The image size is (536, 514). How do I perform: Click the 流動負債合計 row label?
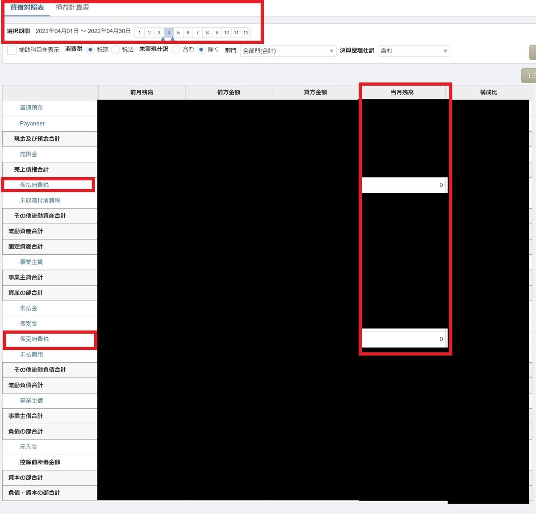click(x=25, y=385)
